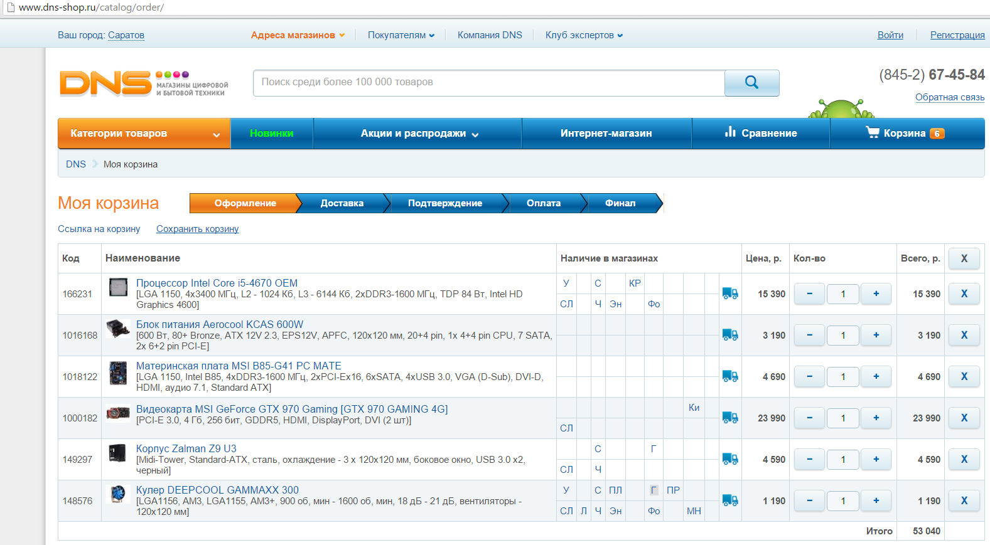Open the MSI motherboard thumbnail image

point(118,373)
